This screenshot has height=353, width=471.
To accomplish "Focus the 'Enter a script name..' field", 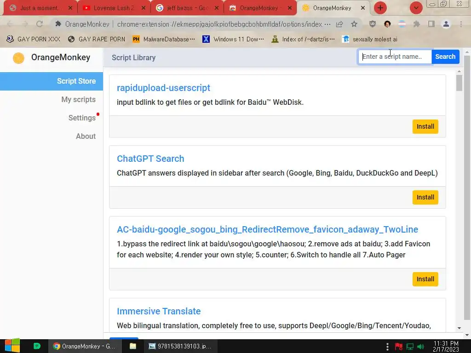I will click(x=395, y=57).
